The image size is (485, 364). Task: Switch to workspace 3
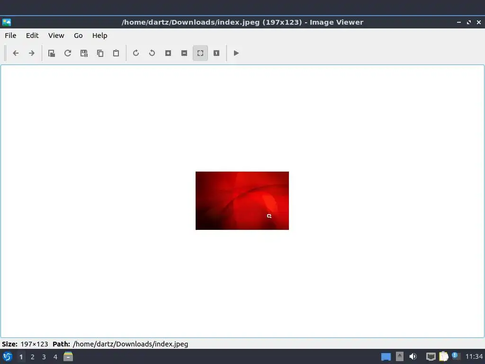pos(44,357)
